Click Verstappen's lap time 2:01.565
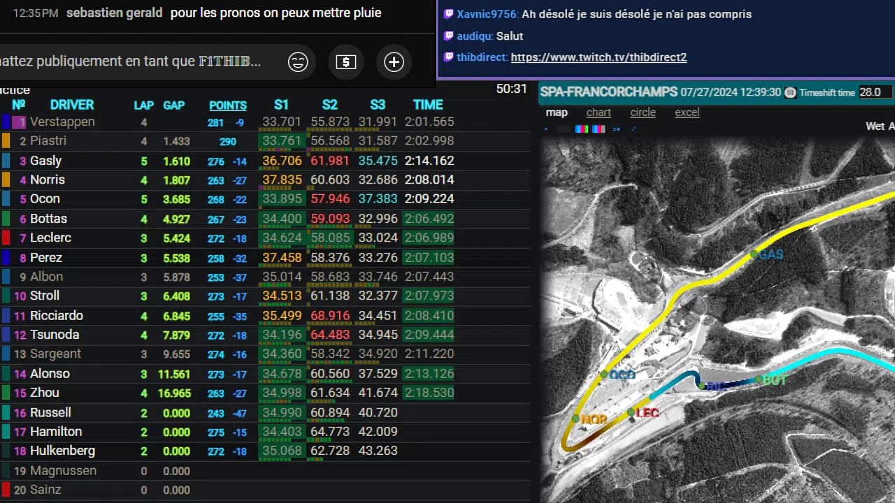 (x=429, y=122)
